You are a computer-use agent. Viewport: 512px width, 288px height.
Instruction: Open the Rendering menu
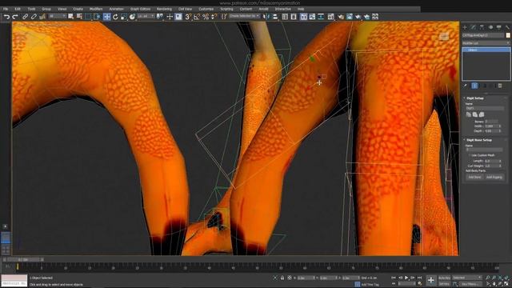click(x=164, y=9)
